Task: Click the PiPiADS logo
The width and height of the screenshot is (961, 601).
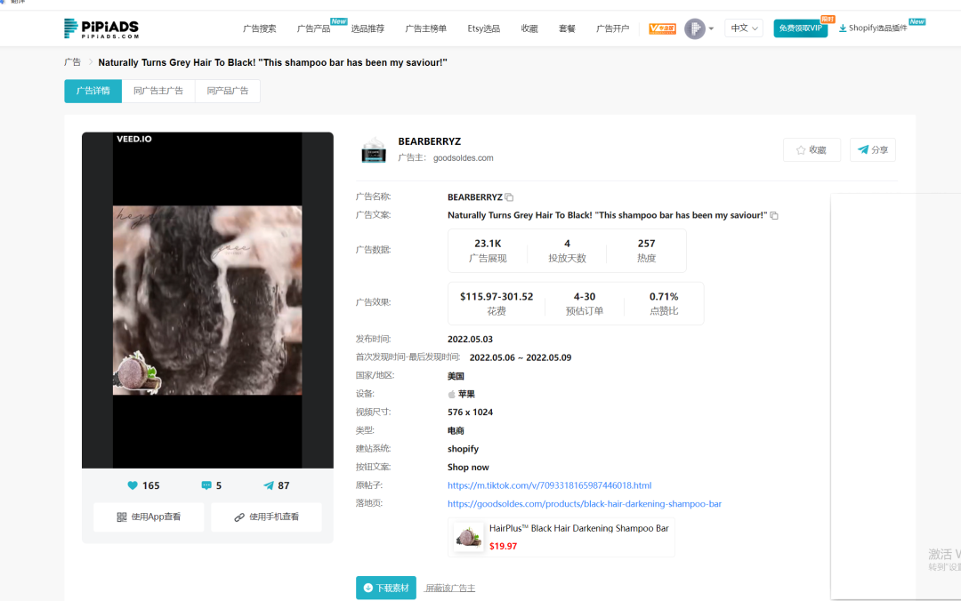Action: (101, 28)
